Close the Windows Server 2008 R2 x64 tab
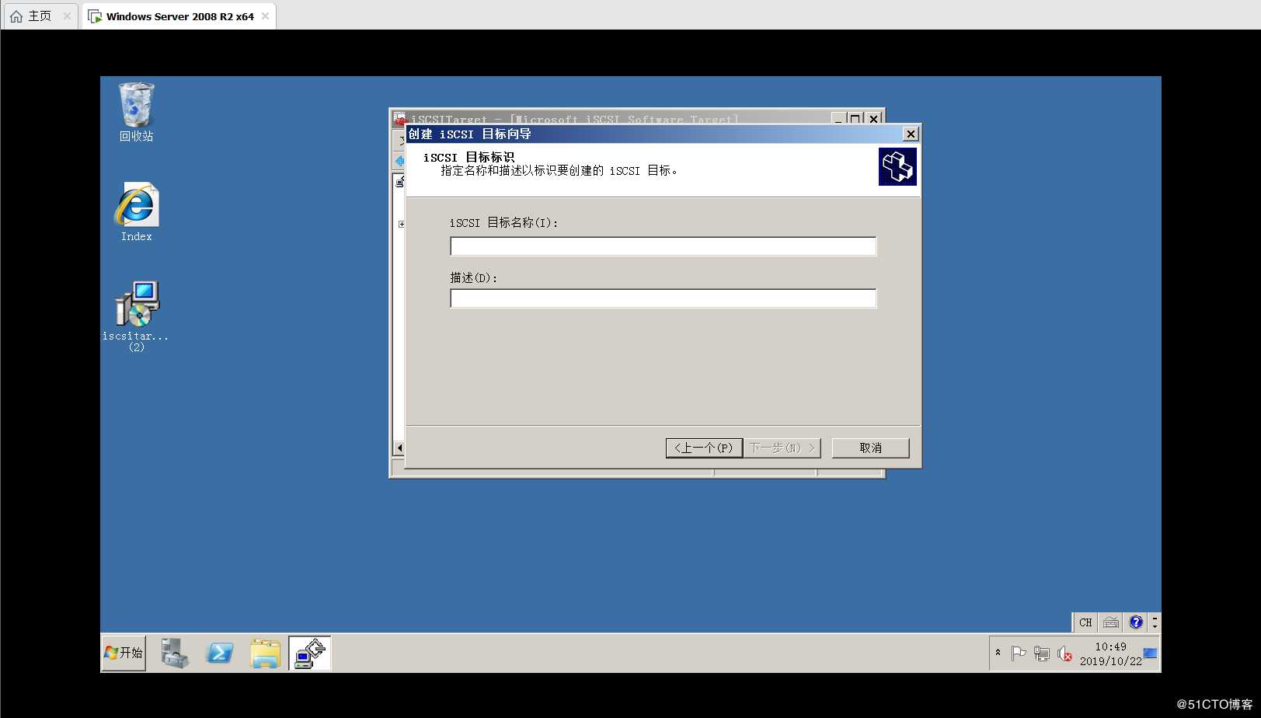1261x718 pixels. 265,16
